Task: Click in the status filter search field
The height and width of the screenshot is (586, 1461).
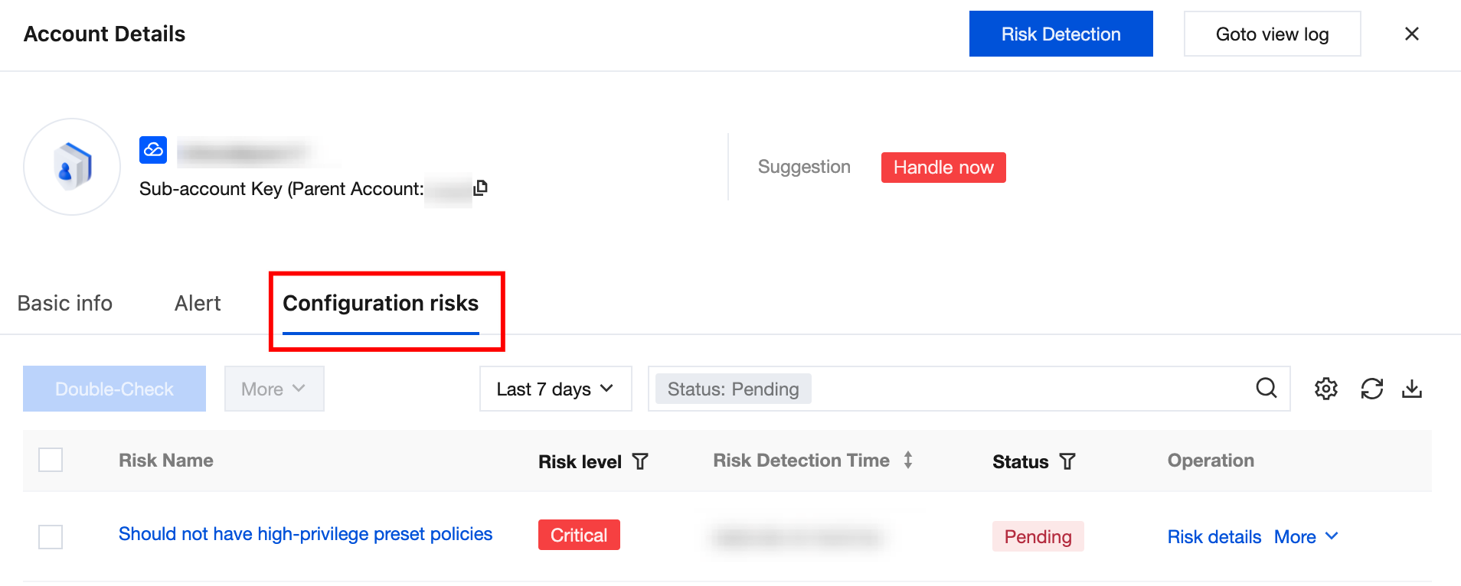Action: pyautogui.click(x=1026, y=389)
